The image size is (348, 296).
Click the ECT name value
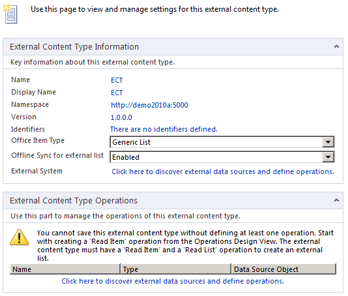117,80
